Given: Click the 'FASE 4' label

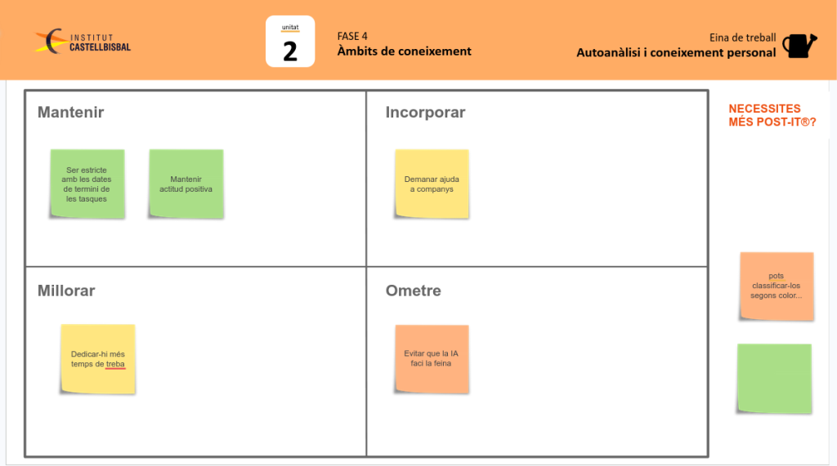Looking at the screenshot, I should [352, 36].
